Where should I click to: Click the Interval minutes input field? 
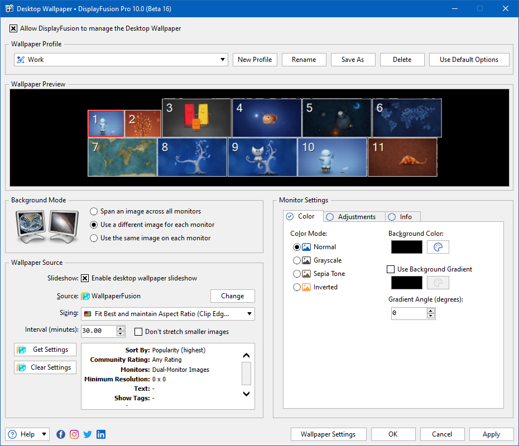point(99,331)
